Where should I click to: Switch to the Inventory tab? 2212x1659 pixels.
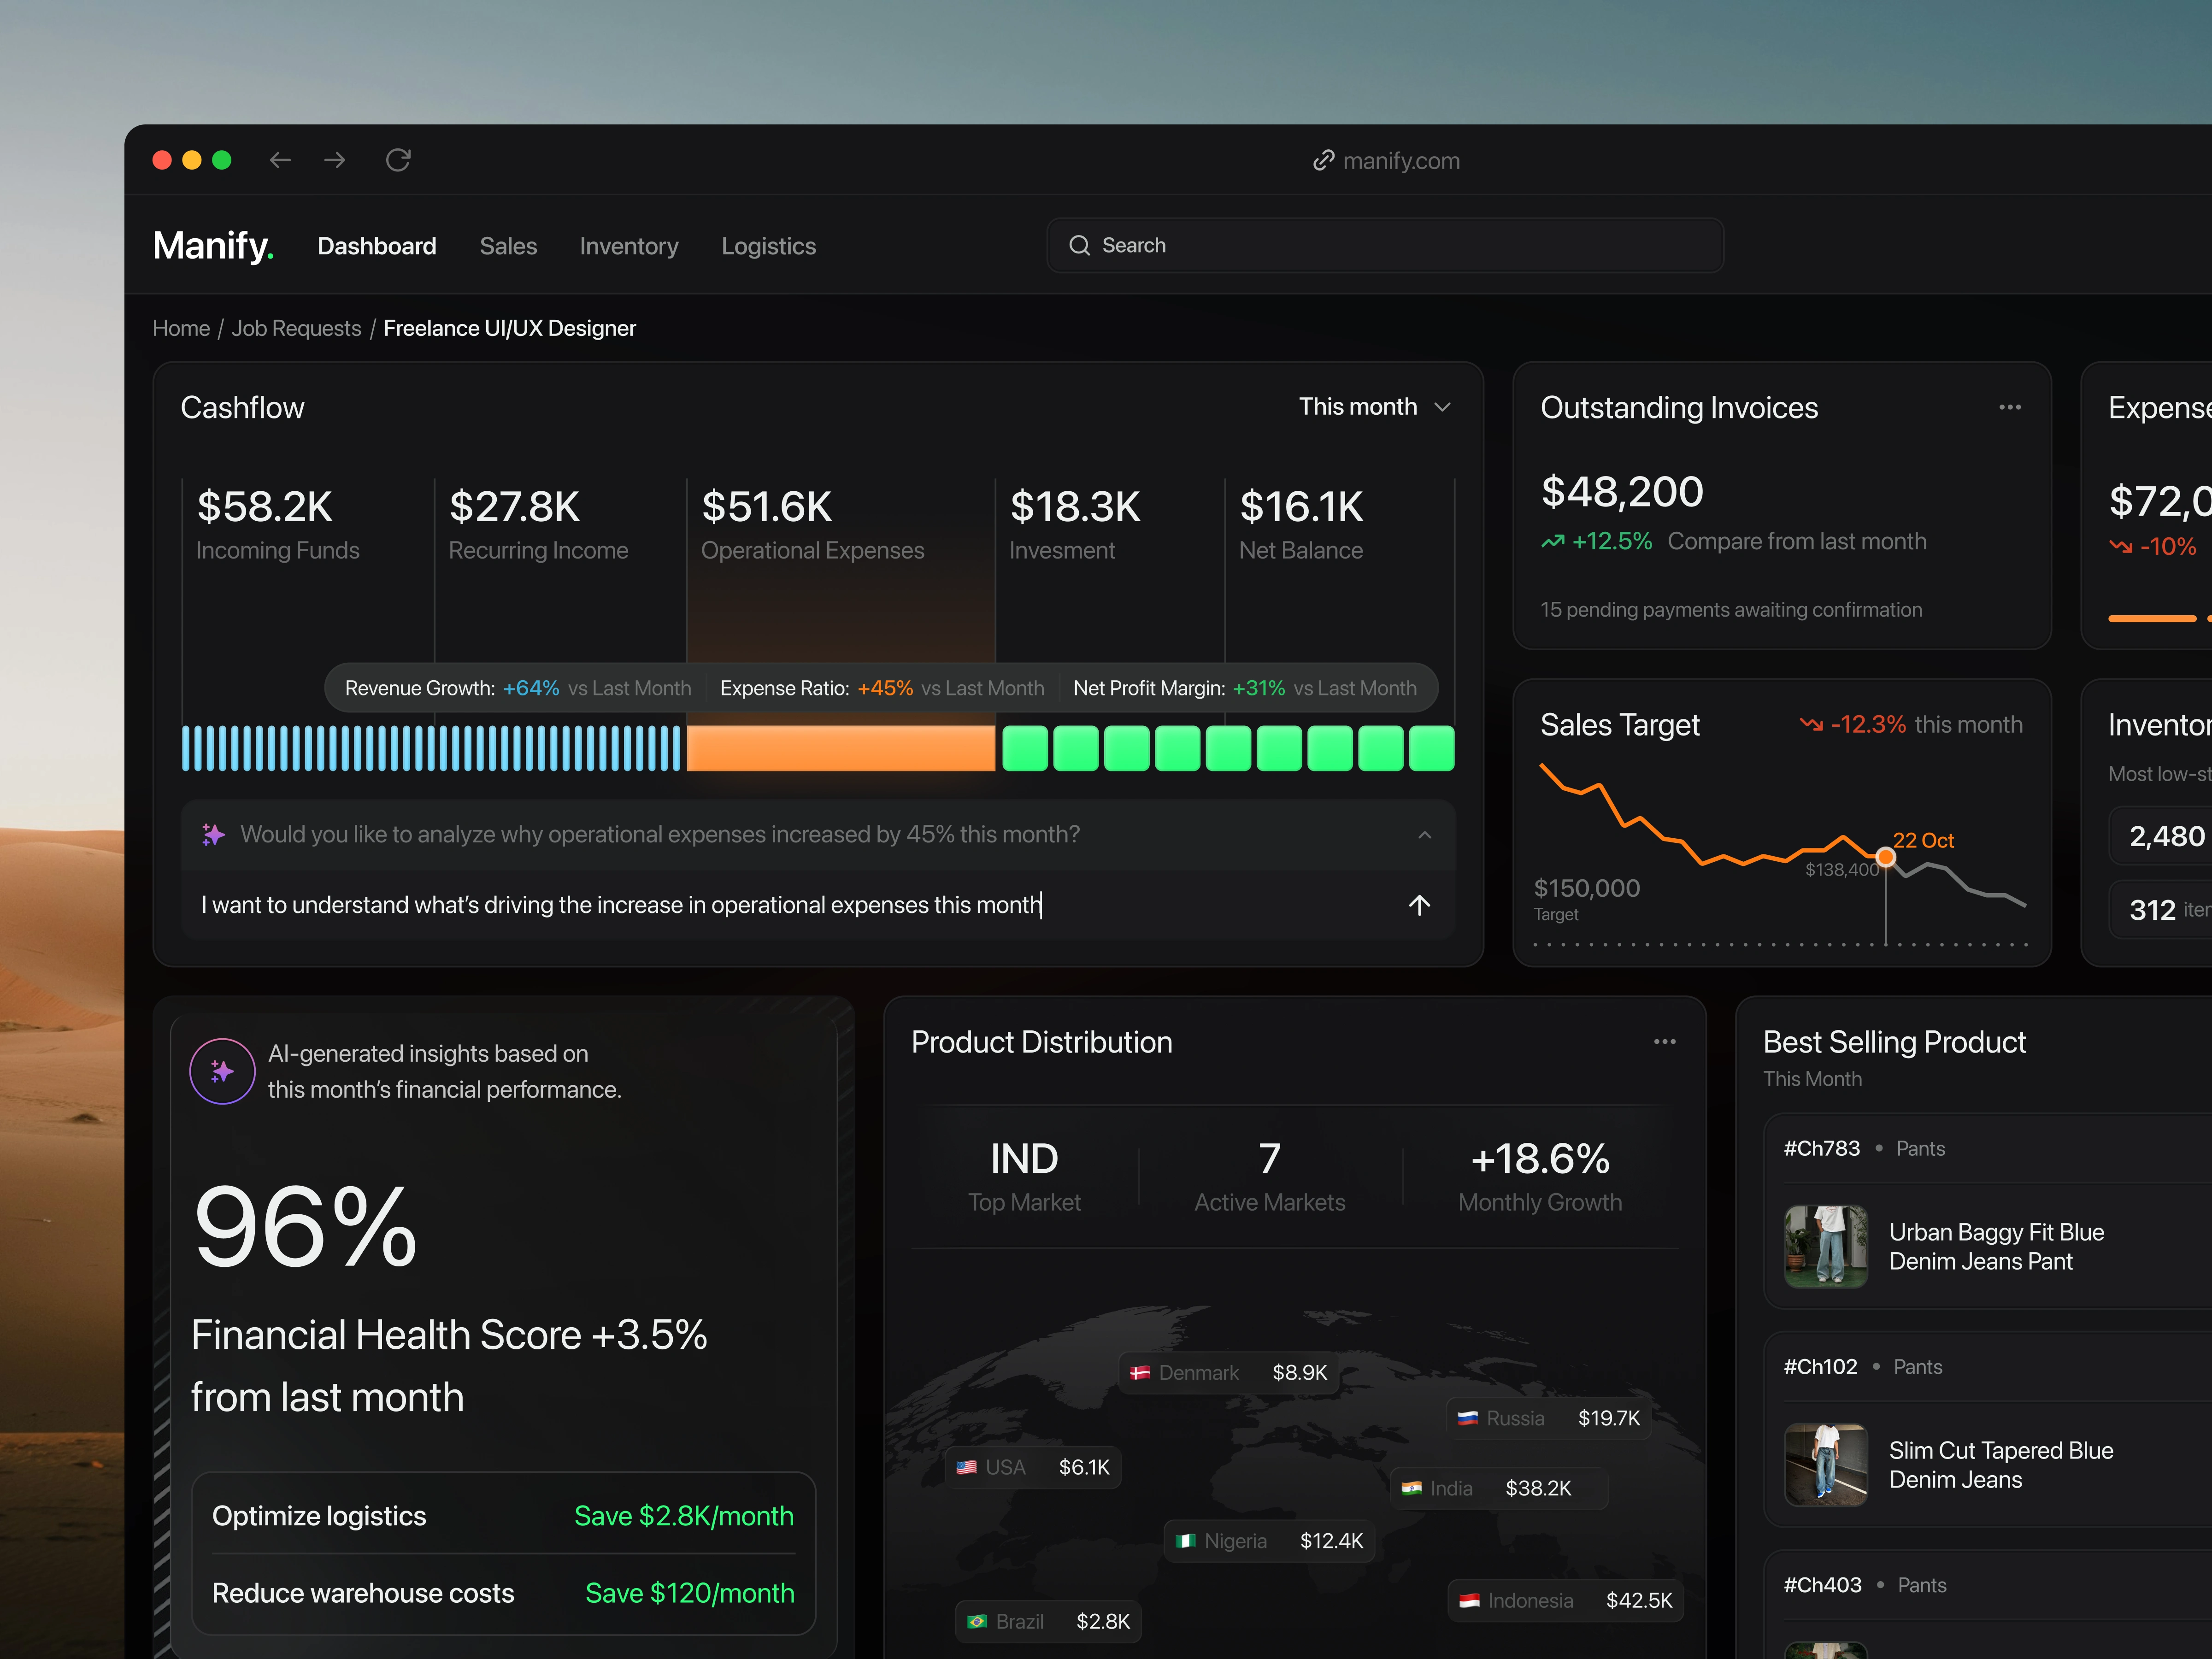628,246
